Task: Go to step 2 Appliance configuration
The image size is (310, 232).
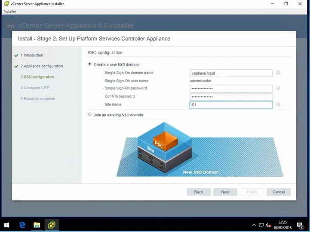Action: [42, 66]
